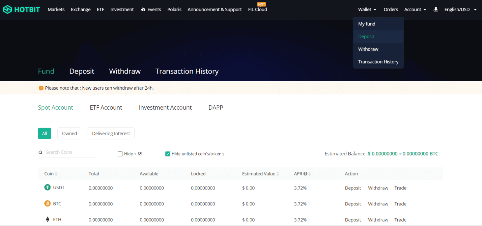Open Markets in top navigation

[x=56, y=9]
